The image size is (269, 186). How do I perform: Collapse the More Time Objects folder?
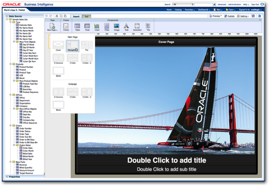[x=14, y=42]
